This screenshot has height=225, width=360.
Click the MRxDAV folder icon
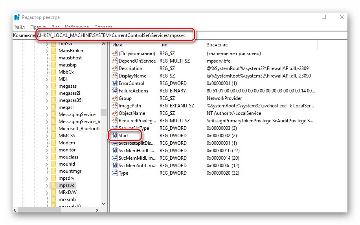pos(53,192)
